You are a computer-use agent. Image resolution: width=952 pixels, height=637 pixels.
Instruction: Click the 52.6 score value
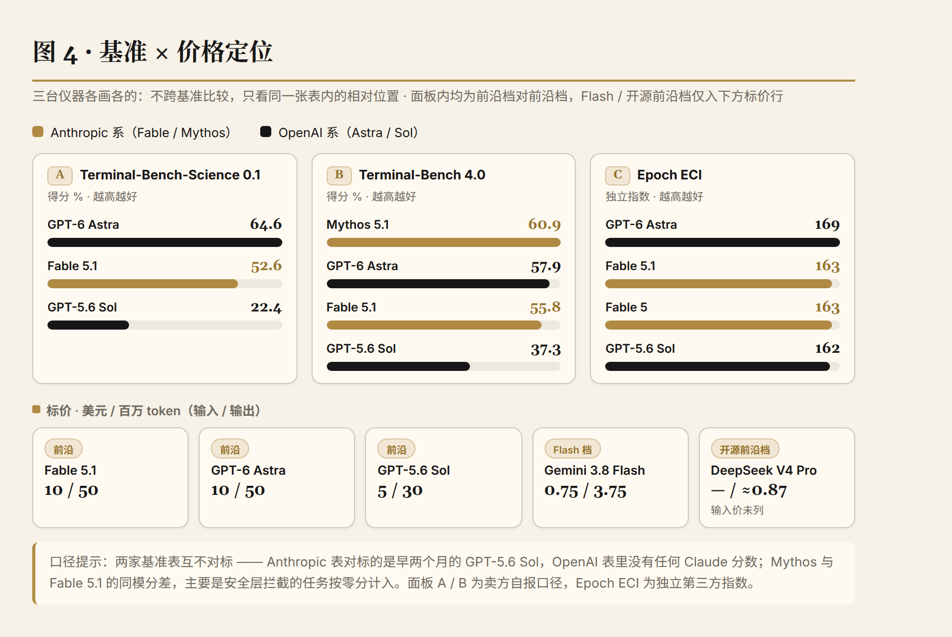click(x=266, y=266)
